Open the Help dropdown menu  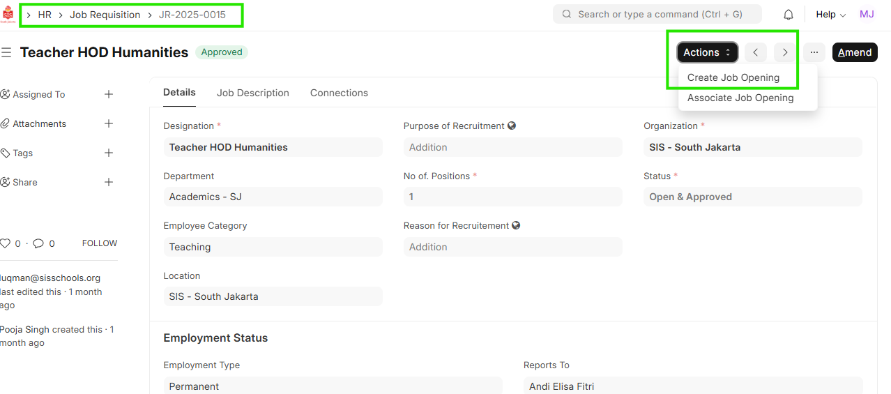pyautogui.click(x=830, y=15)
